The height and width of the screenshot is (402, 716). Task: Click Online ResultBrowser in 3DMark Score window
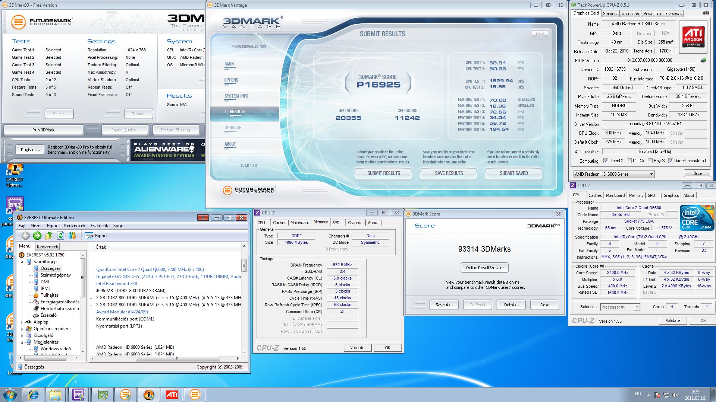(x=484, y=268)
